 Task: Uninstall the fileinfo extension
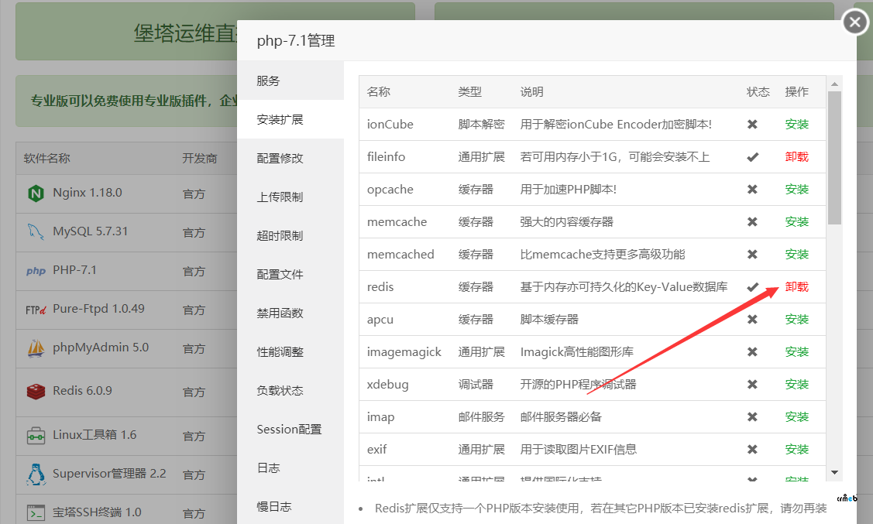tap(797, 157)
